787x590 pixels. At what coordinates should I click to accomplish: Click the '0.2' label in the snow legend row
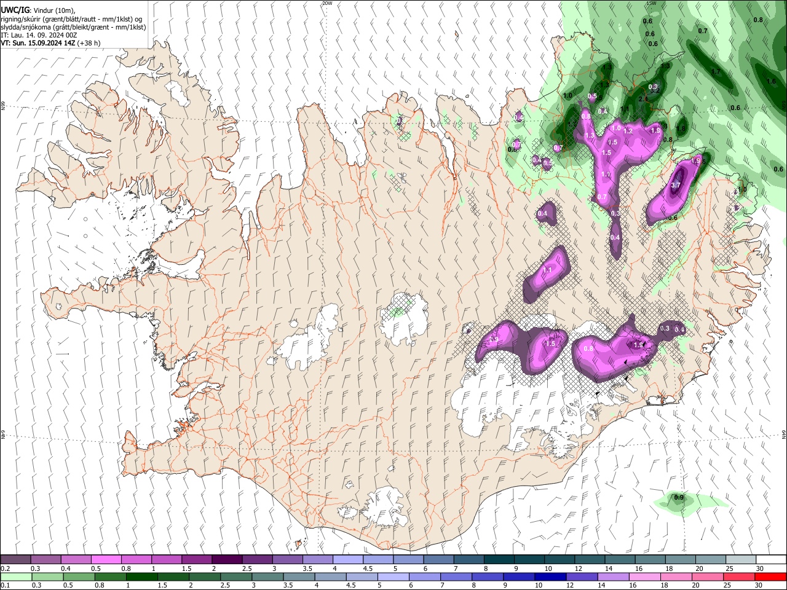(x=6, y=568)
